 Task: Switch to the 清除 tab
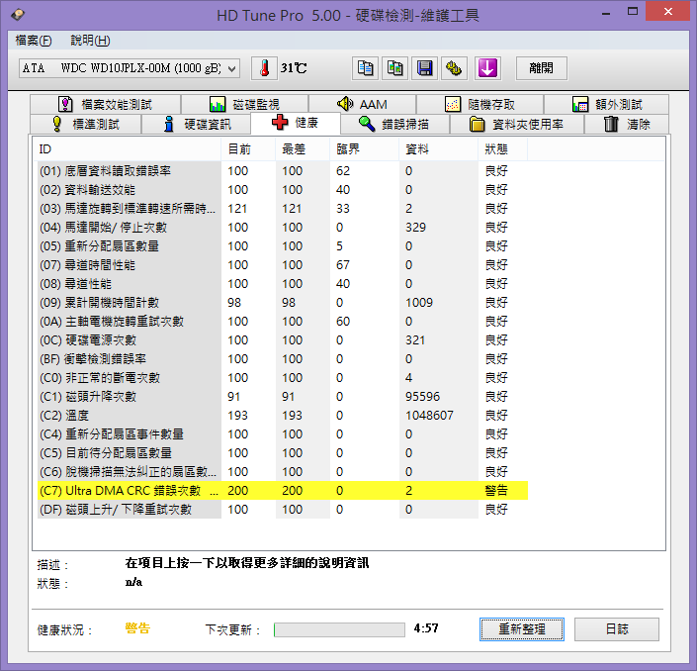[627, 124]
